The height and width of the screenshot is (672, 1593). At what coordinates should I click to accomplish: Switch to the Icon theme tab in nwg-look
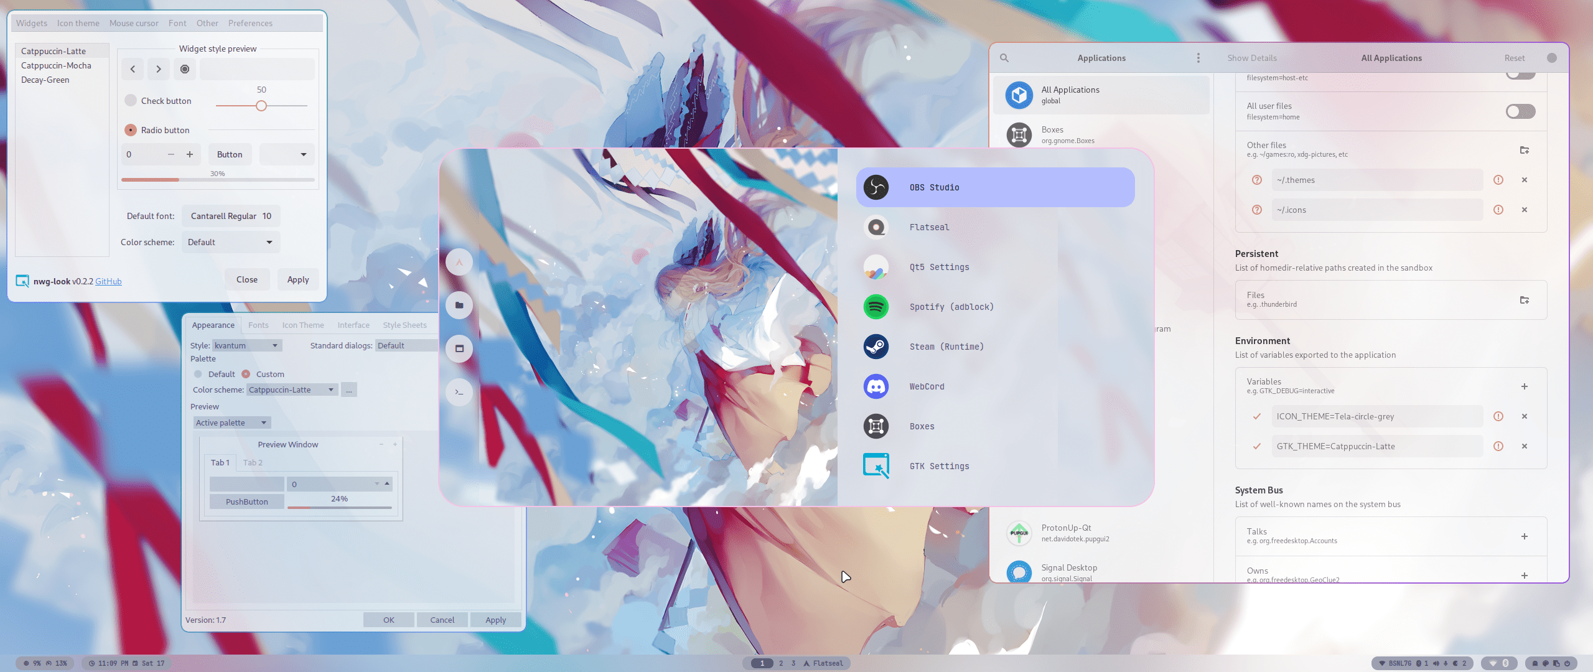click(x=78, y=23)
